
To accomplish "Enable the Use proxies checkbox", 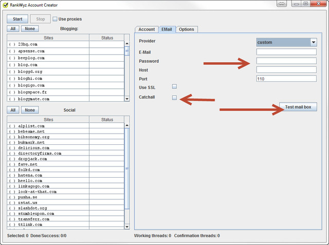I will point(55,19).
